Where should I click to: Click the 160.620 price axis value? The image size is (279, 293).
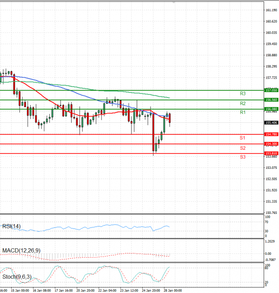[272, 21]
